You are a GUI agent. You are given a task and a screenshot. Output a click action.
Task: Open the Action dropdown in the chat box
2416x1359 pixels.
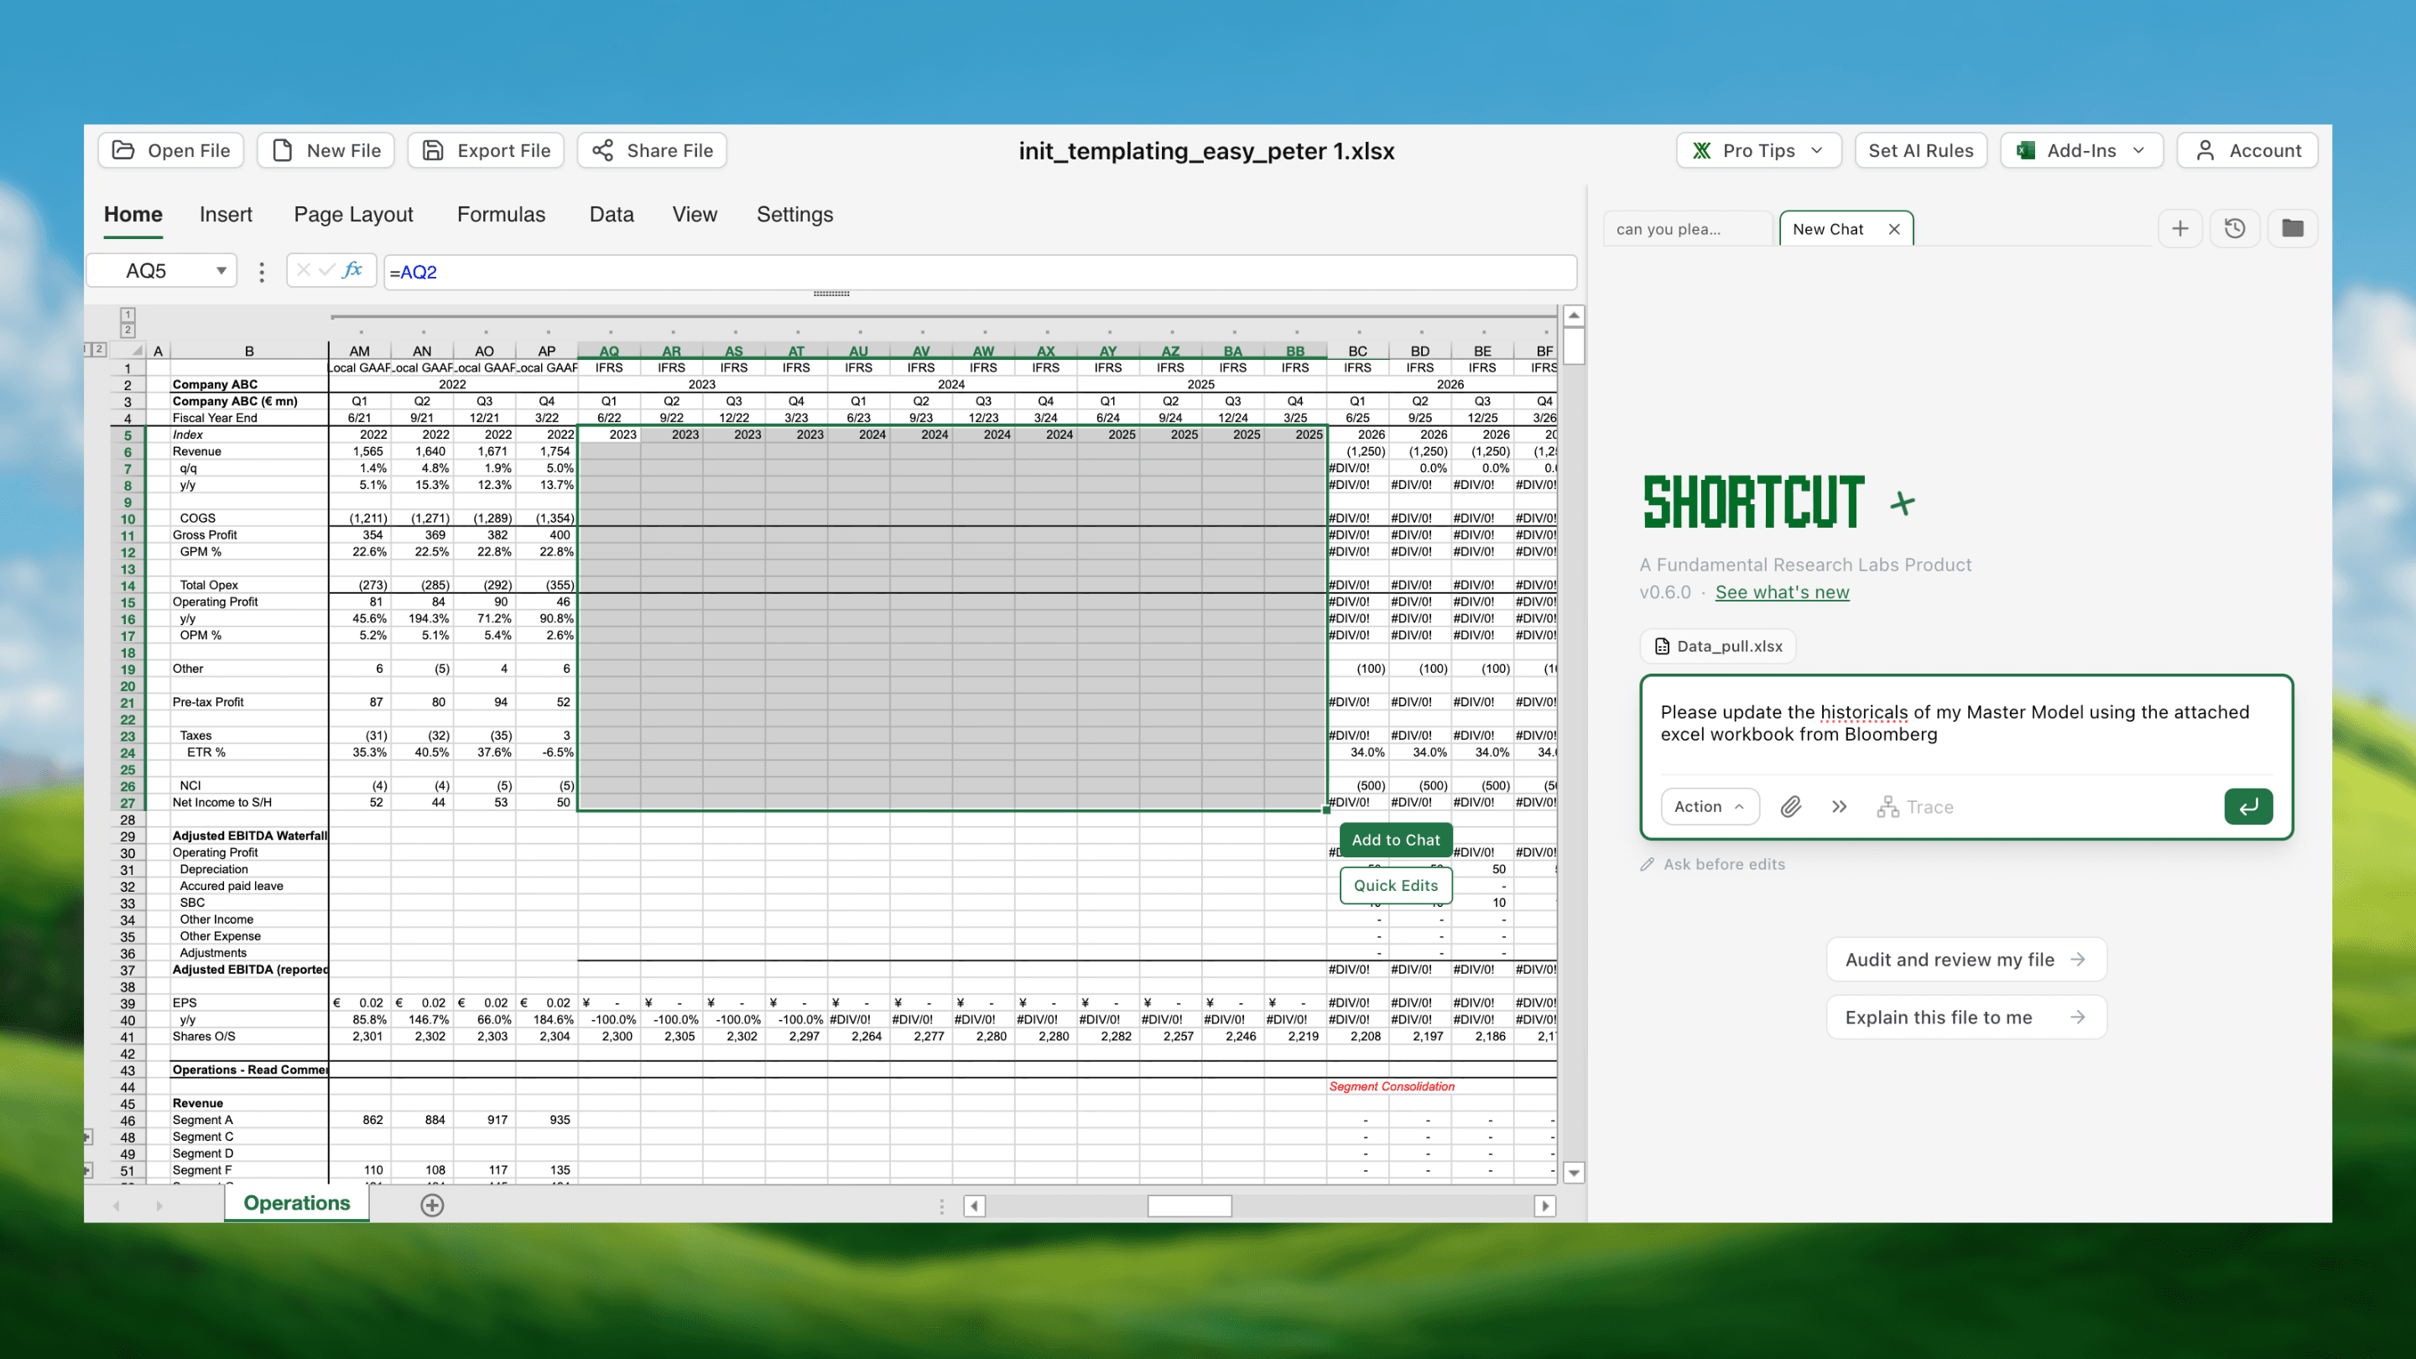pos(1710,806)
